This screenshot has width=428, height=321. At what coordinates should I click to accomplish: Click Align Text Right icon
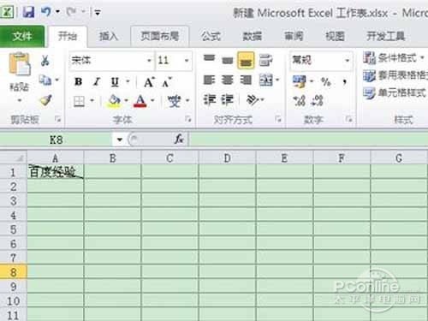(246, 80)
